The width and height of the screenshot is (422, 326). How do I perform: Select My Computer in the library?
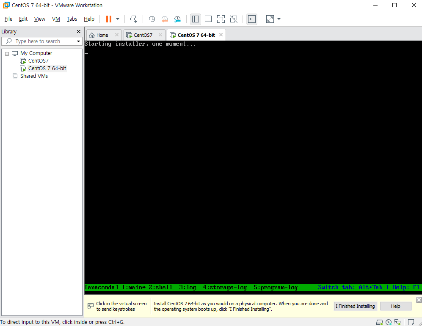click(36, 53)
